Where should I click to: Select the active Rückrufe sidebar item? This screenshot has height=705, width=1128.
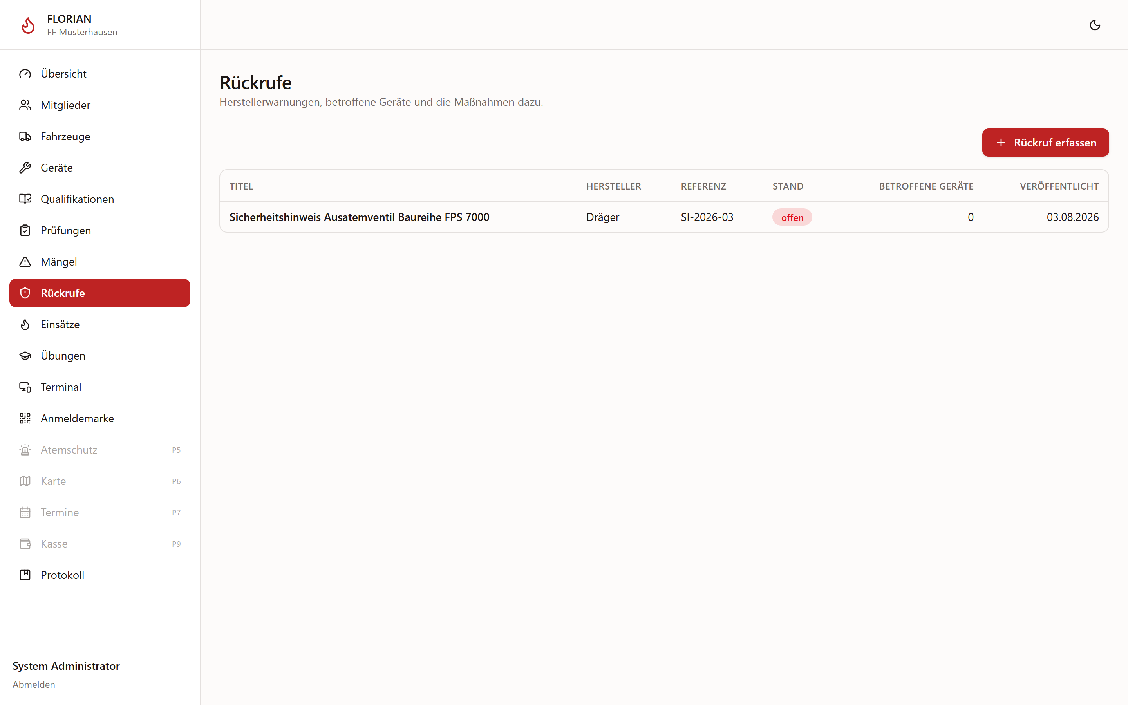click(100, 293)
